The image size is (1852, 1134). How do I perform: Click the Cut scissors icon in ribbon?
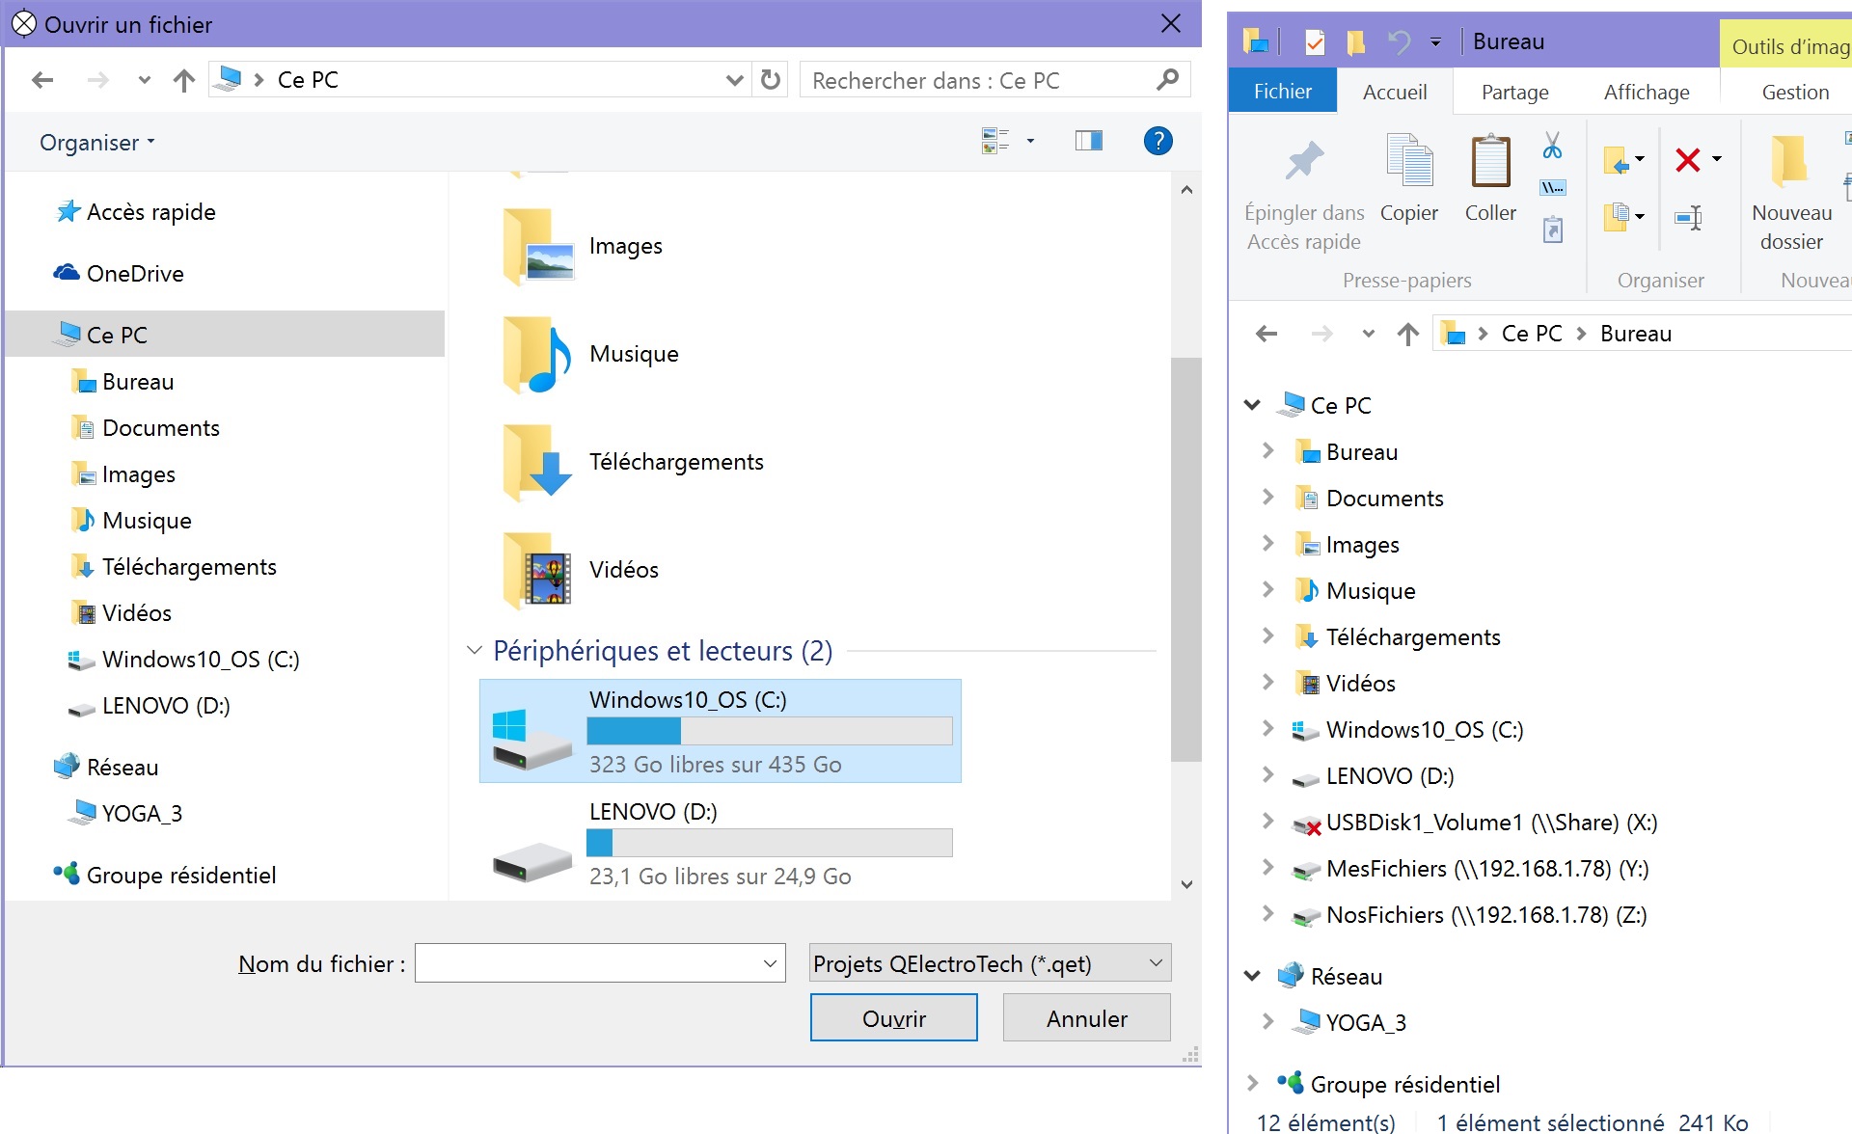pyautogui.click(x=1552, y=146)
